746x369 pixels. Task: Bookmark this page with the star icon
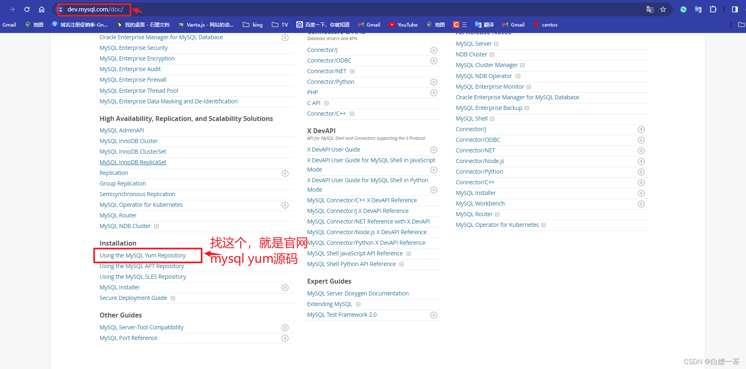[663, 9]
